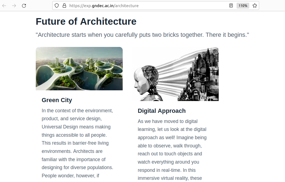Reload the current page

tap(24, 5)
